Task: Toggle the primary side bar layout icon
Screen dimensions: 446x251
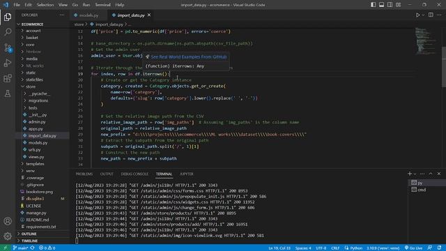Action: click(x=373, y=5)
